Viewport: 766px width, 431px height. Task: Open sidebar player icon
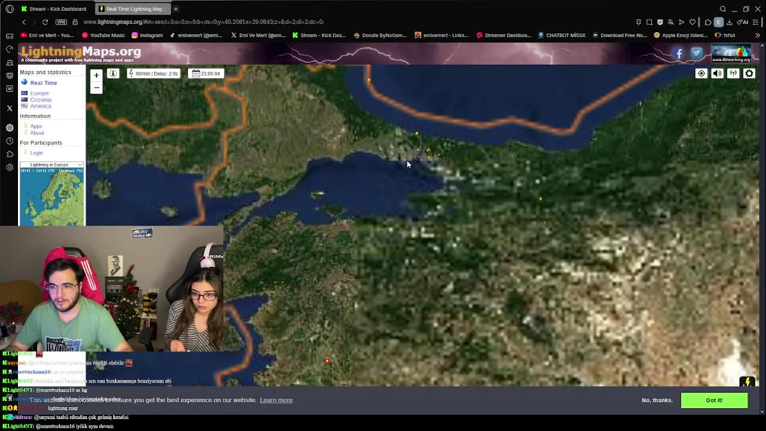point(10,128)
